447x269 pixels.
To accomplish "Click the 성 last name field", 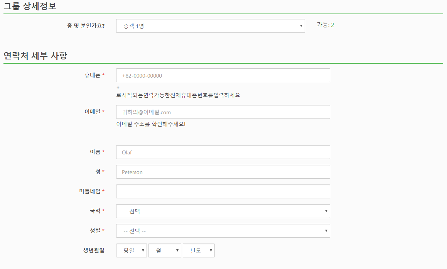I will (223, 172).
